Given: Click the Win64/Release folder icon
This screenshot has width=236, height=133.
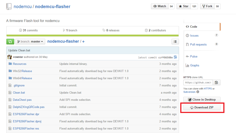Looking at the screenshot, I should pyautogui.click(x=10, y=78).
